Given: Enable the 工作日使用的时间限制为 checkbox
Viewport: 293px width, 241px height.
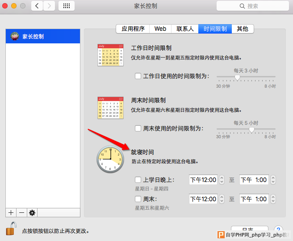Looking at the screenshot, I should tap(138, 76).
